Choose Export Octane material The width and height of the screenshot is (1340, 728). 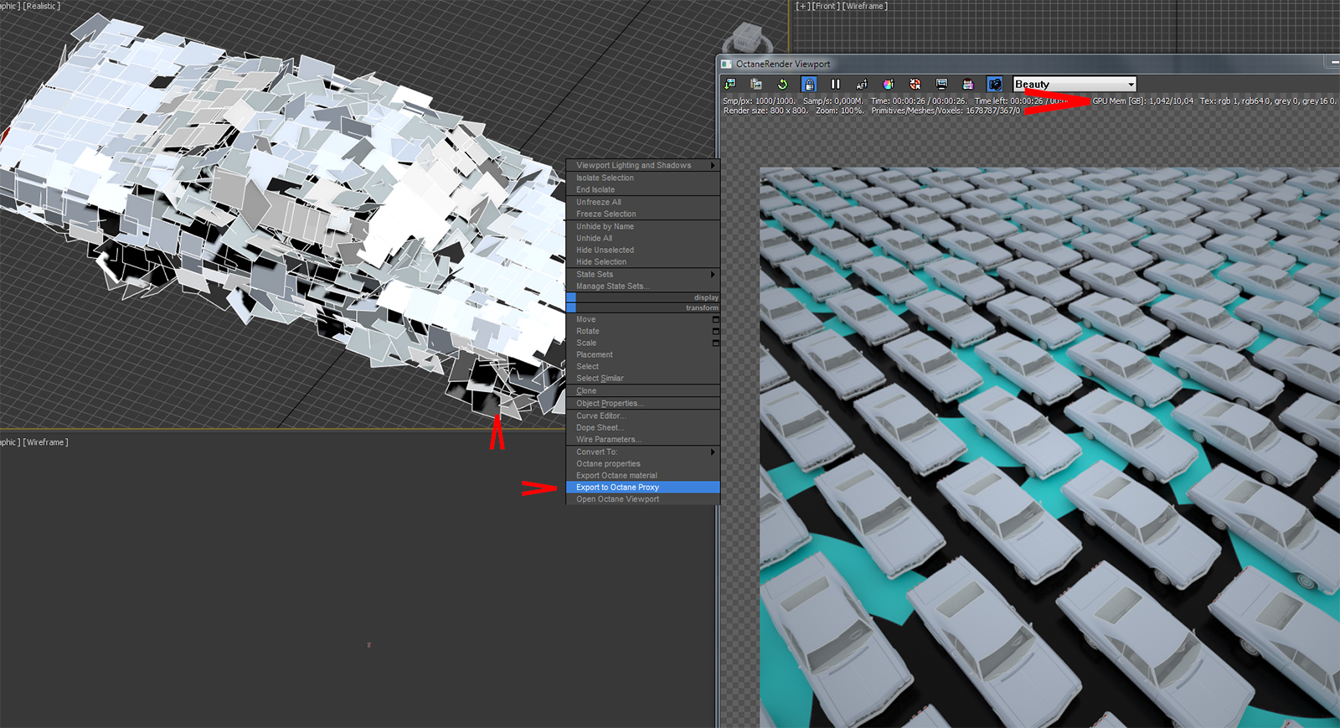point(643,475)
